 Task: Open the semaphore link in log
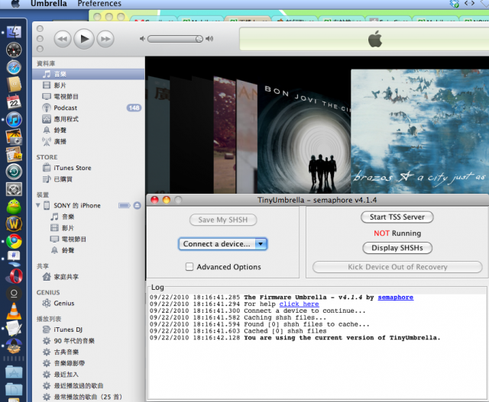396,297
